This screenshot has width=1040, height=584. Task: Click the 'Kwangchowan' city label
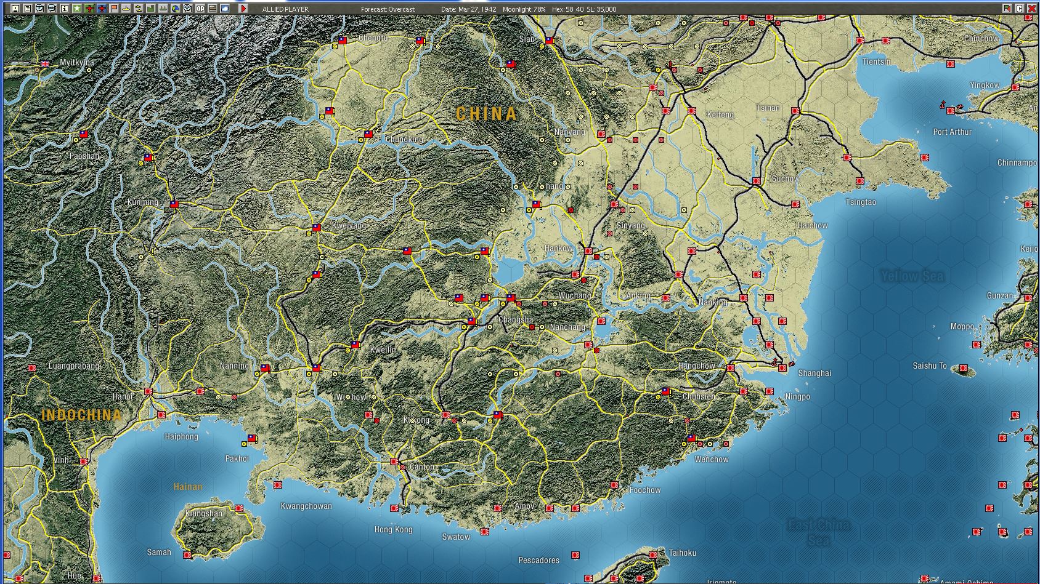(x=306, y=506)
